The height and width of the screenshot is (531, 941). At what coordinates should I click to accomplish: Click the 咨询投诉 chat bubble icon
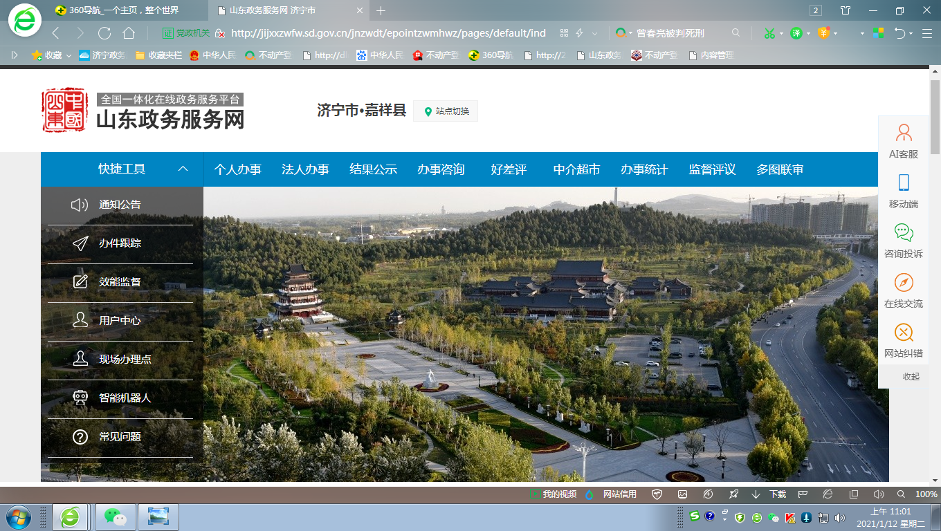(903, 232)
